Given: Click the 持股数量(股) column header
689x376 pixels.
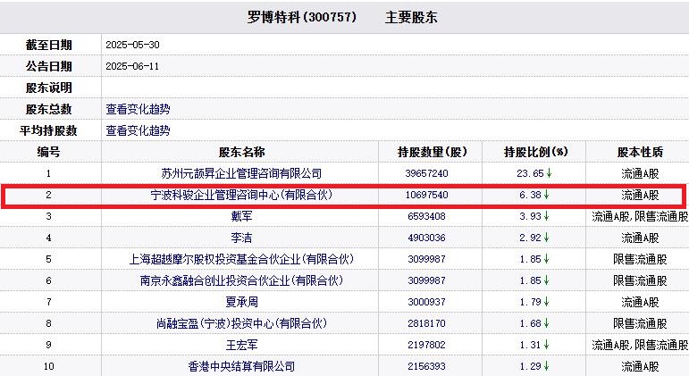Looking at the screenshot, I should tap(433, 152).
